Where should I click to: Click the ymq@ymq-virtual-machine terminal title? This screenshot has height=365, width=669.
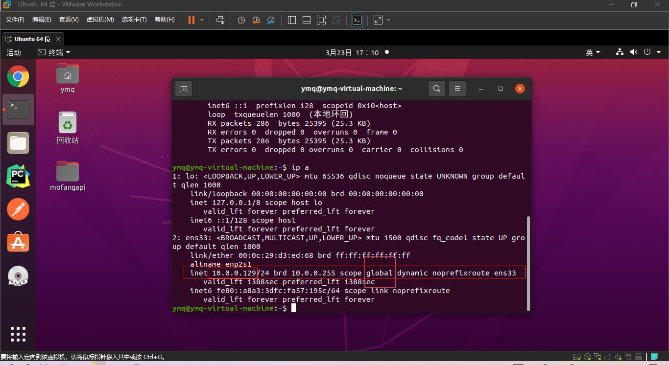click(352, 89)
